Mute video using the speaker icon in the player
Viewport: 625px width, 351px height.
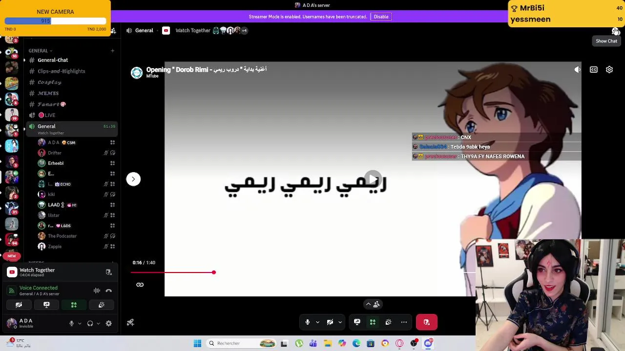[x=578, y=70]
